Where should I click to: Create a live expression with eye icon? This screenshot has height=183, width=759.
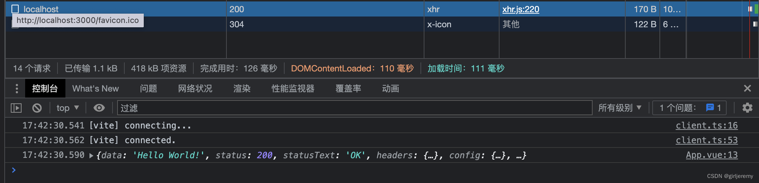(99, 108)
